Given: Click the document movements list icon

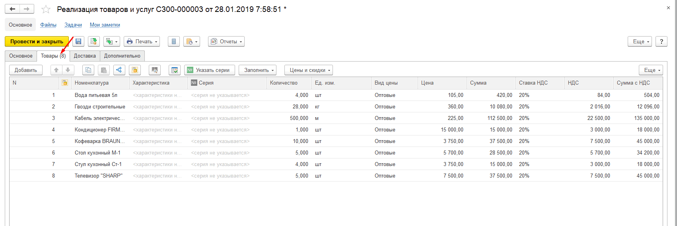Looking at the screenshot, I should tap(173, 41).
